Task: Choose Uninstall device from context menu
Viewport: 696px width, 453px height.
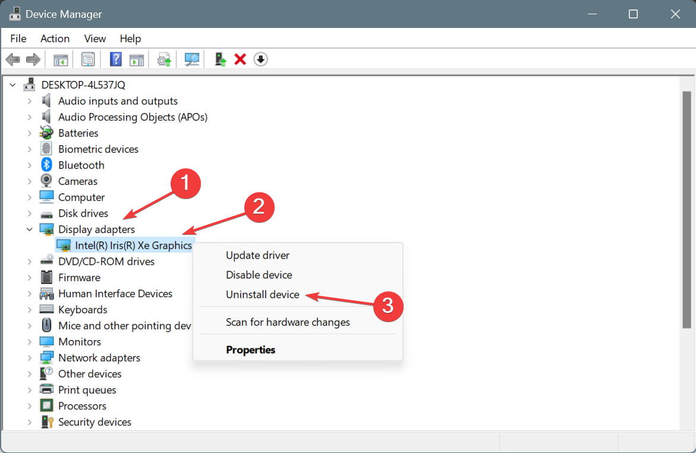Action: coord(262,294)
